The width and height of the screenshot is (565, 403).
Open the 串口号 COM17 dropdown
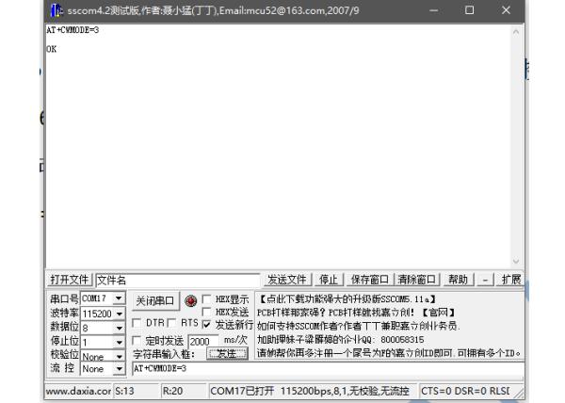tap(120, 298)
